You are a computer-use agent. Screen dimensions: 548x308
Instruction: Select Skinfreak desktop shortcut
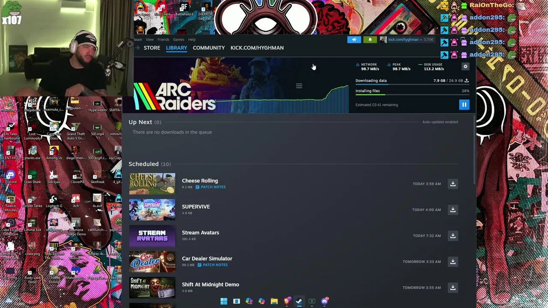click(97, 177)
